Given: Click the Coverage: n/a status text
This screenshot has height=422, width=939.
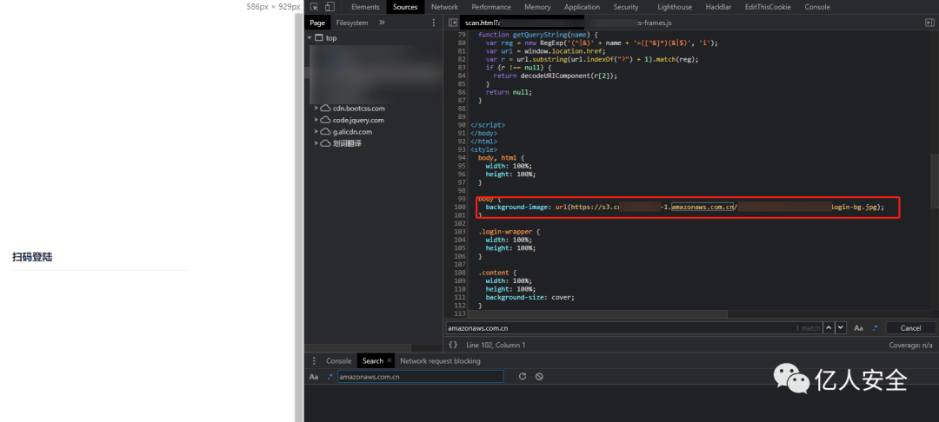Looking at the screenshot, I should (910, 345).
